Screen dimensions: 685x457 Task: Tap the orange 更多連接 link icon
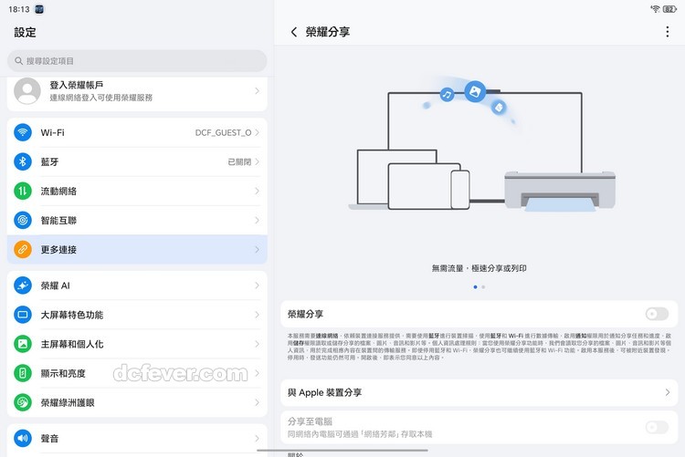tap(23, 249)
